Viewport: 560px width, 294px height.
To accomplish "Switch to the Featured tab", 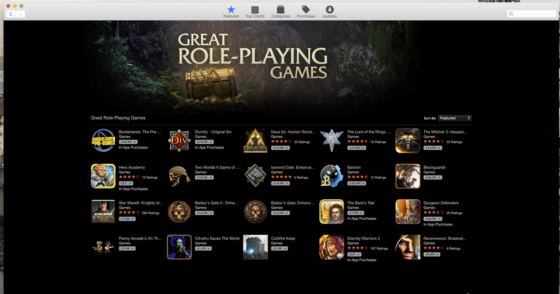I will point(231,12).
